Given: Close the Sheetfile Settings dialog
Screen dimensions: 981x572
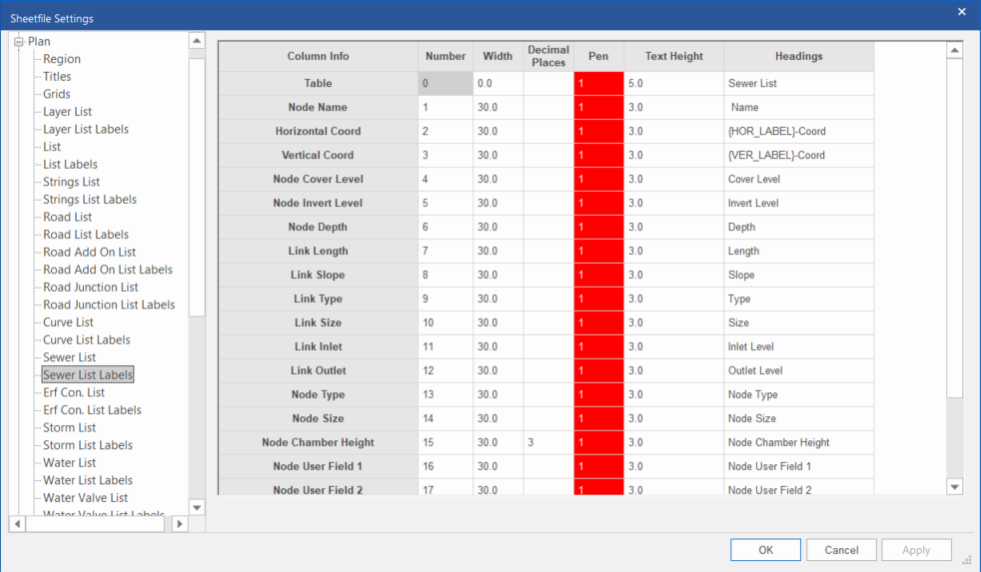Looking at the screenshot, I should (961, 12).
